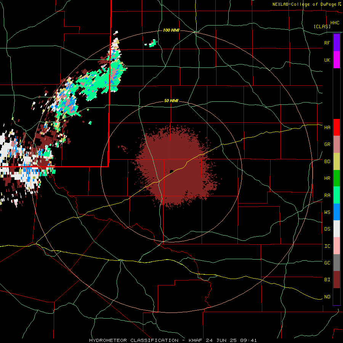
Task: Click the RF purple legend swatch
Action: pos(337,43)
